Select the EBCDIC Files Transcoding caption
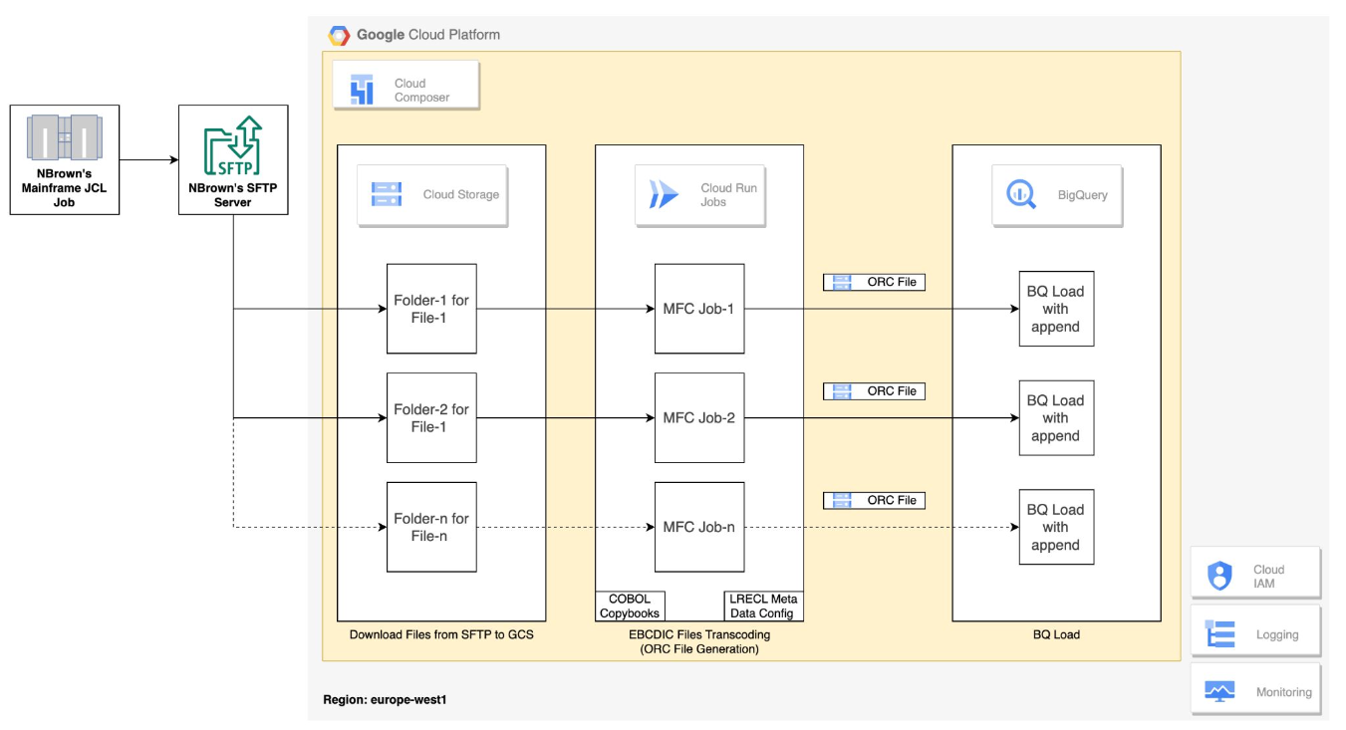The height and width of the screenshot is (730, 1346). coord(698,640)
